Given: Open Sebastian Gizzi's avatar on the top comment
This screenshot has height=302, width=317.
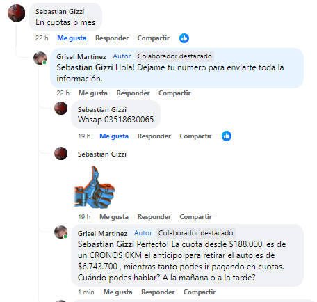Looking at the screenshot, I should click(16, 13).
